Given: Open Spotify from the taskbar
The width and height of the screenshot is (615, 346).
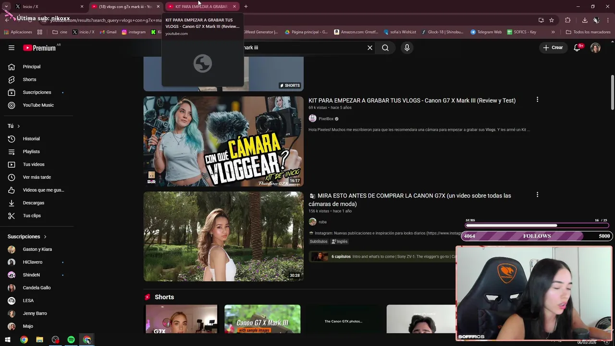Looking at the screenshot, I should pyautogui.click(x=71, y=340).
